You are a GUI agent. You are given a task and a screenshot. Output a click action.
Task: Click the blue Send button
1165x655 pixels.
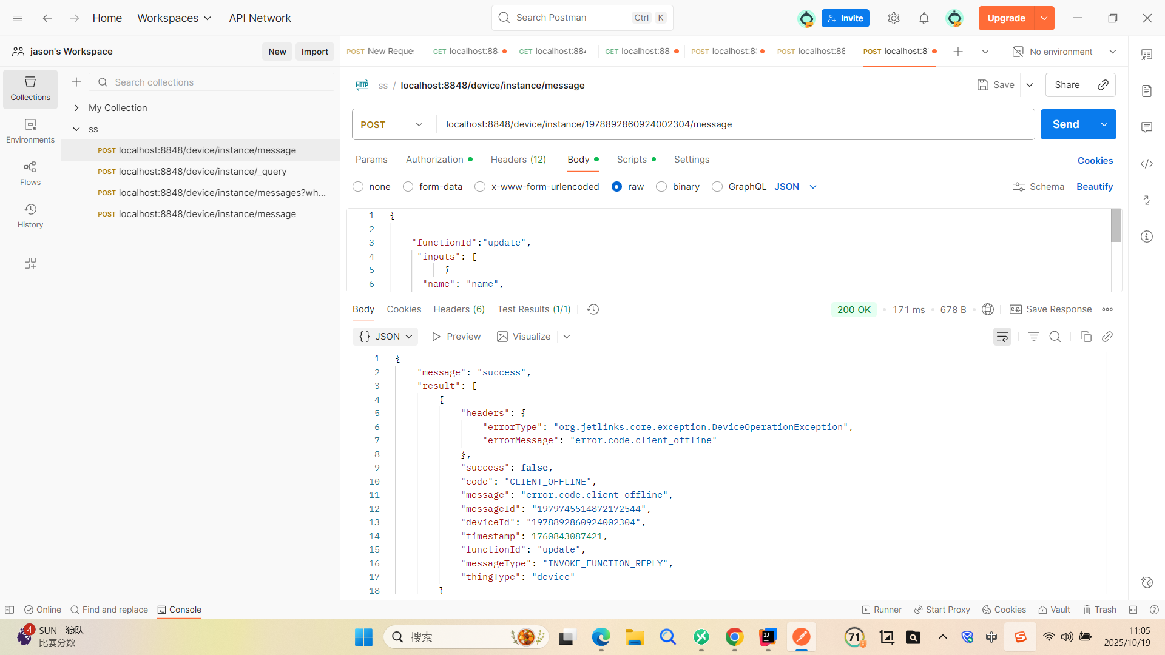point(1065,124)
